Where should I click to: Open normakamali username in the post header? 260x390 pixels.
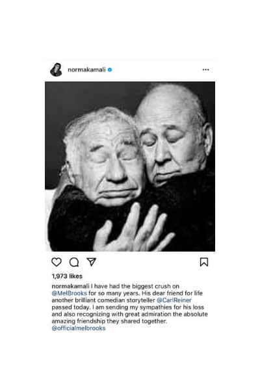pyautogui.click(x=86, y=70)
